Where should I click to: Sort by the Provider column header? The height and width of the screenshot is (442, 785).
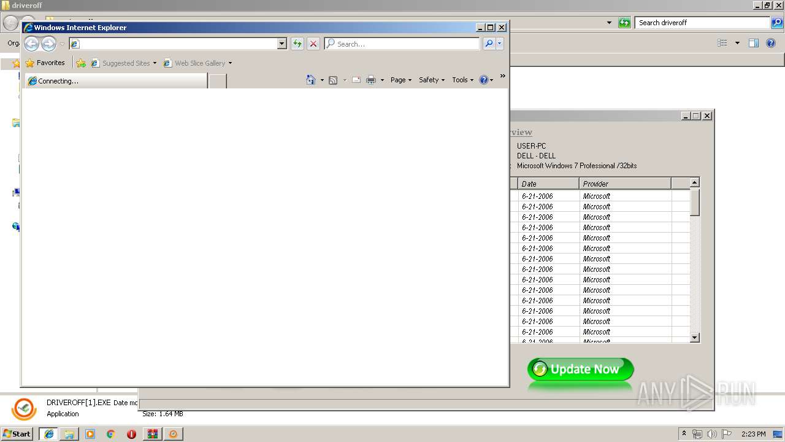point(625,184)
